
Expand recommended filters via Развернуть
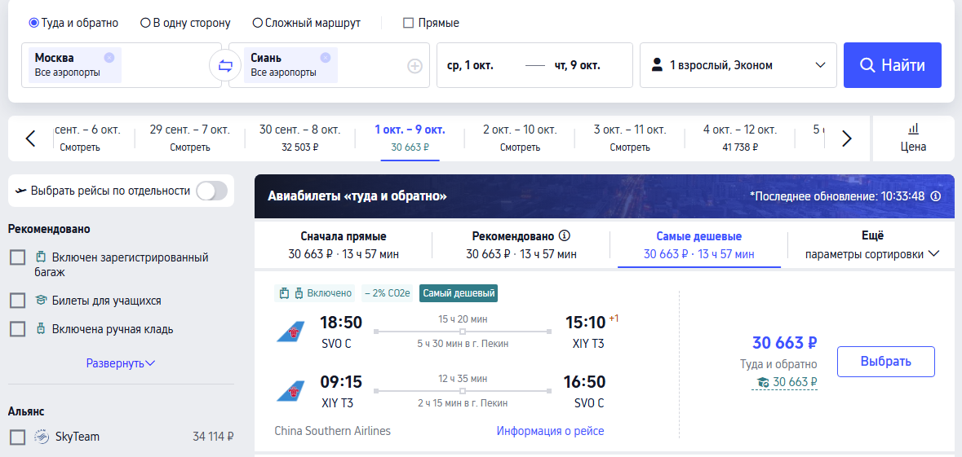coord(121,363)
